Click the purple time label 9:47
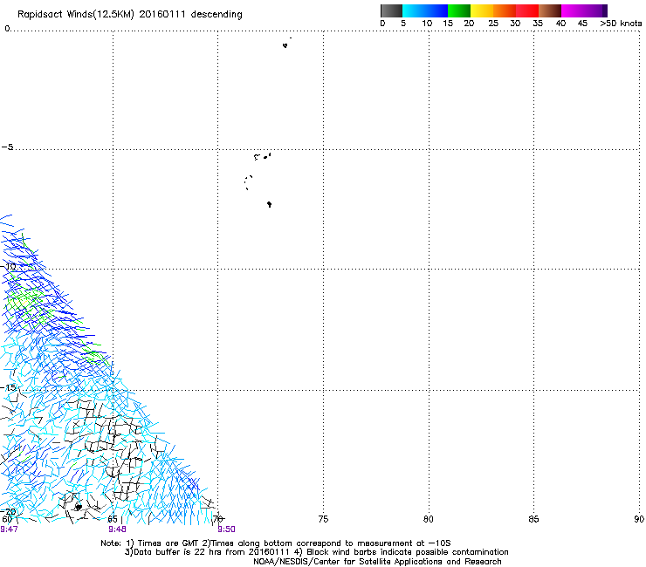Viewport: 646px width, 567px height. pos(9,529)
